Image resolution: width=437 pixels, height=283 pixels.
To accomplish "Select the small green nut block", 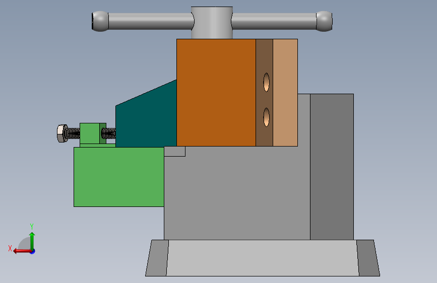I will [x=90, y=133].
